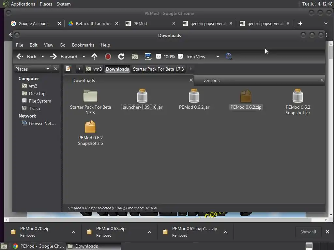Click the red Stop loading icon
Viewport: 334px width, 250px height.
[108, 57]
